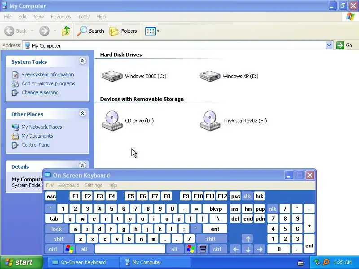Click the Forward navigation arrow
Viewport: 359px width, 269px height.
coord(44,31)
